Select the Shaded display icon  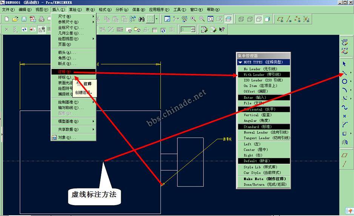point(267,19)
